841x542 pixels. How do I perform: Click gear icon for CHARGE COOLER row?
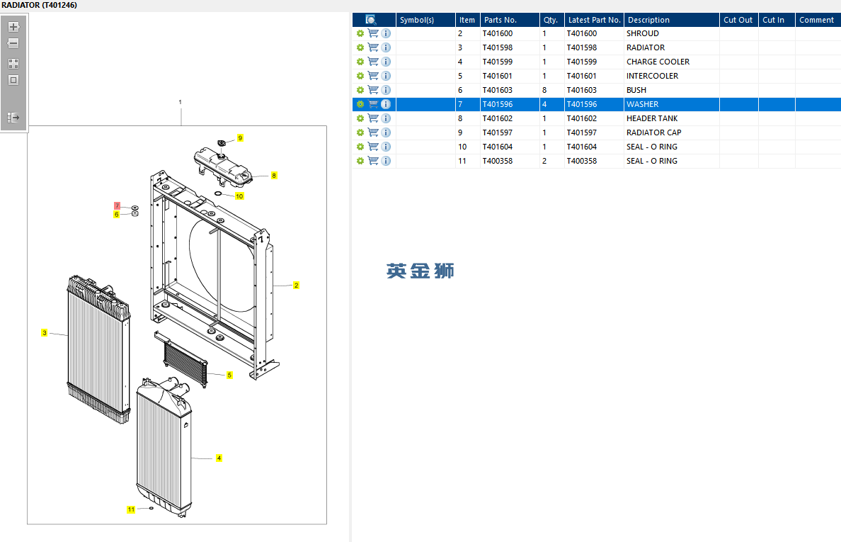click(360, 62)
